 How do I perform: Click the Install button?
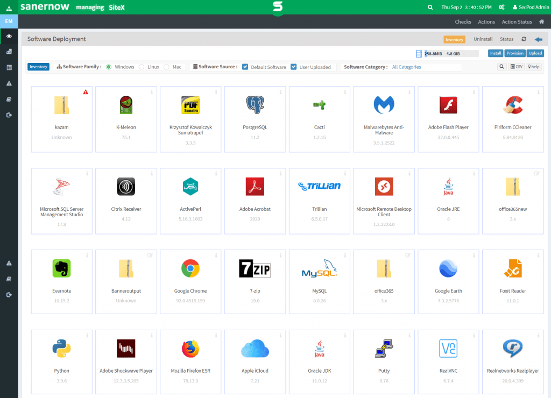point(496,53)
